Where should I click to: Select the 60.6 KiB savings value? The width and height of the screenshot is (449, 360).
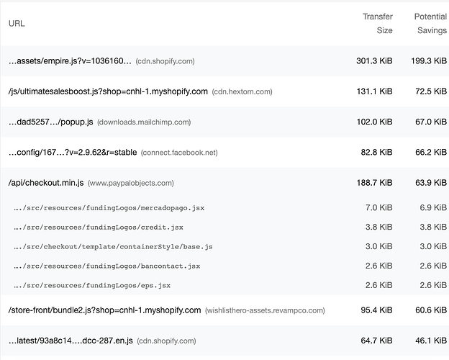431,310
